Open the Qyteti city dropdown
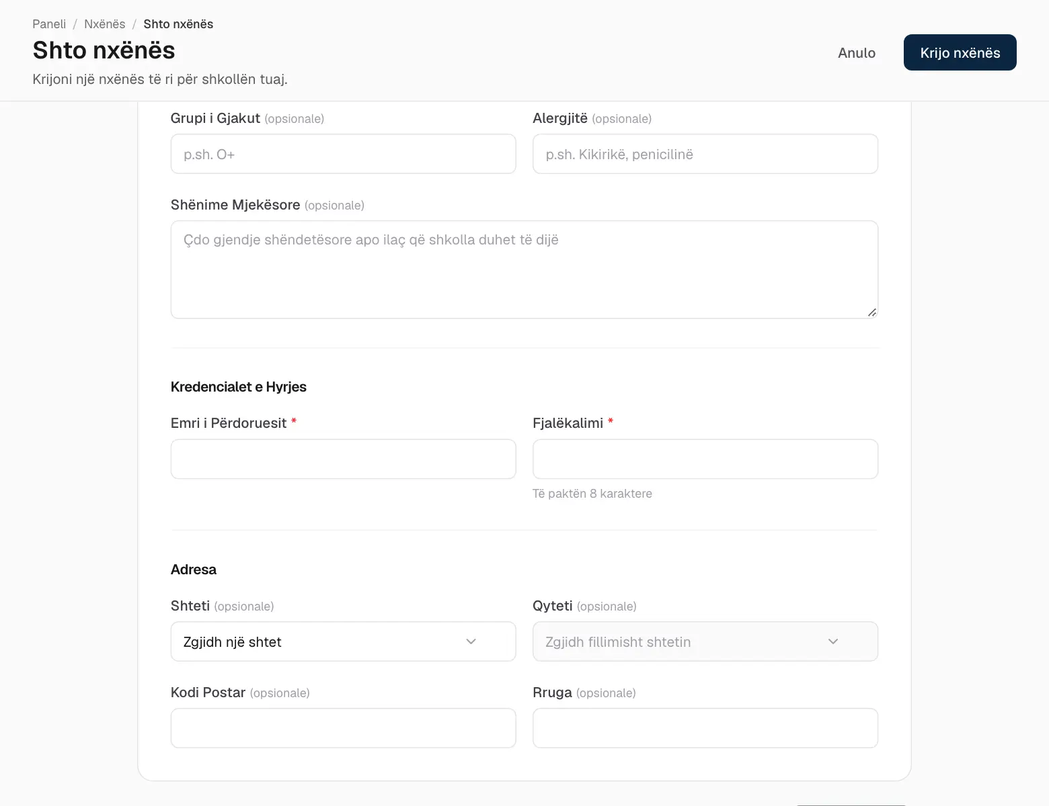Viewport: 1049px width, 806px height. (x=705, y=641)
